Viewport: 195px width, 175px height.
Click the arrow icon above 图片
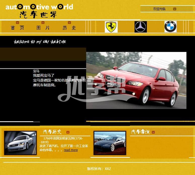tap(43, 23)
